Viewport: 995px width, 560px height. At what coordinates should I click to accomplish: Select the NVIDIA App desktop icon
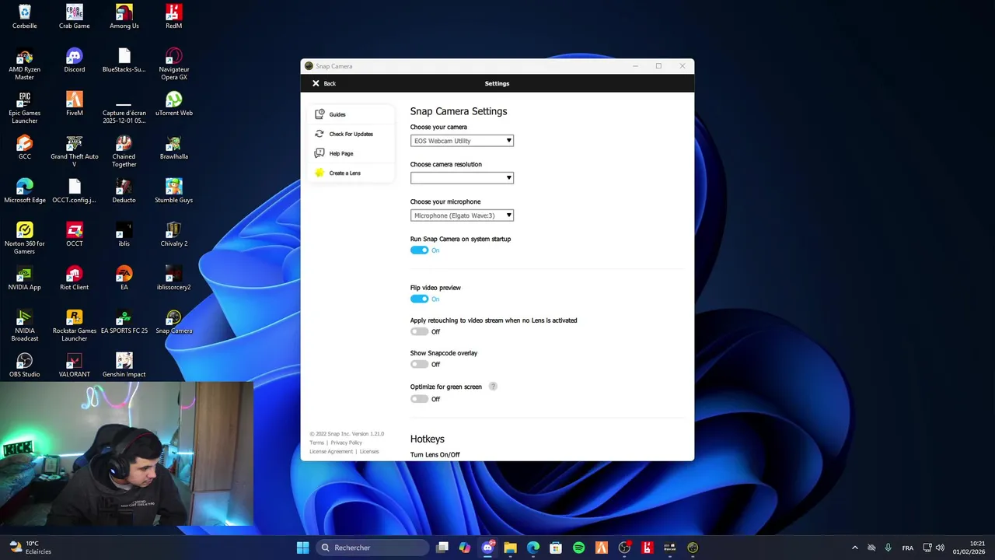click(25, 278)
